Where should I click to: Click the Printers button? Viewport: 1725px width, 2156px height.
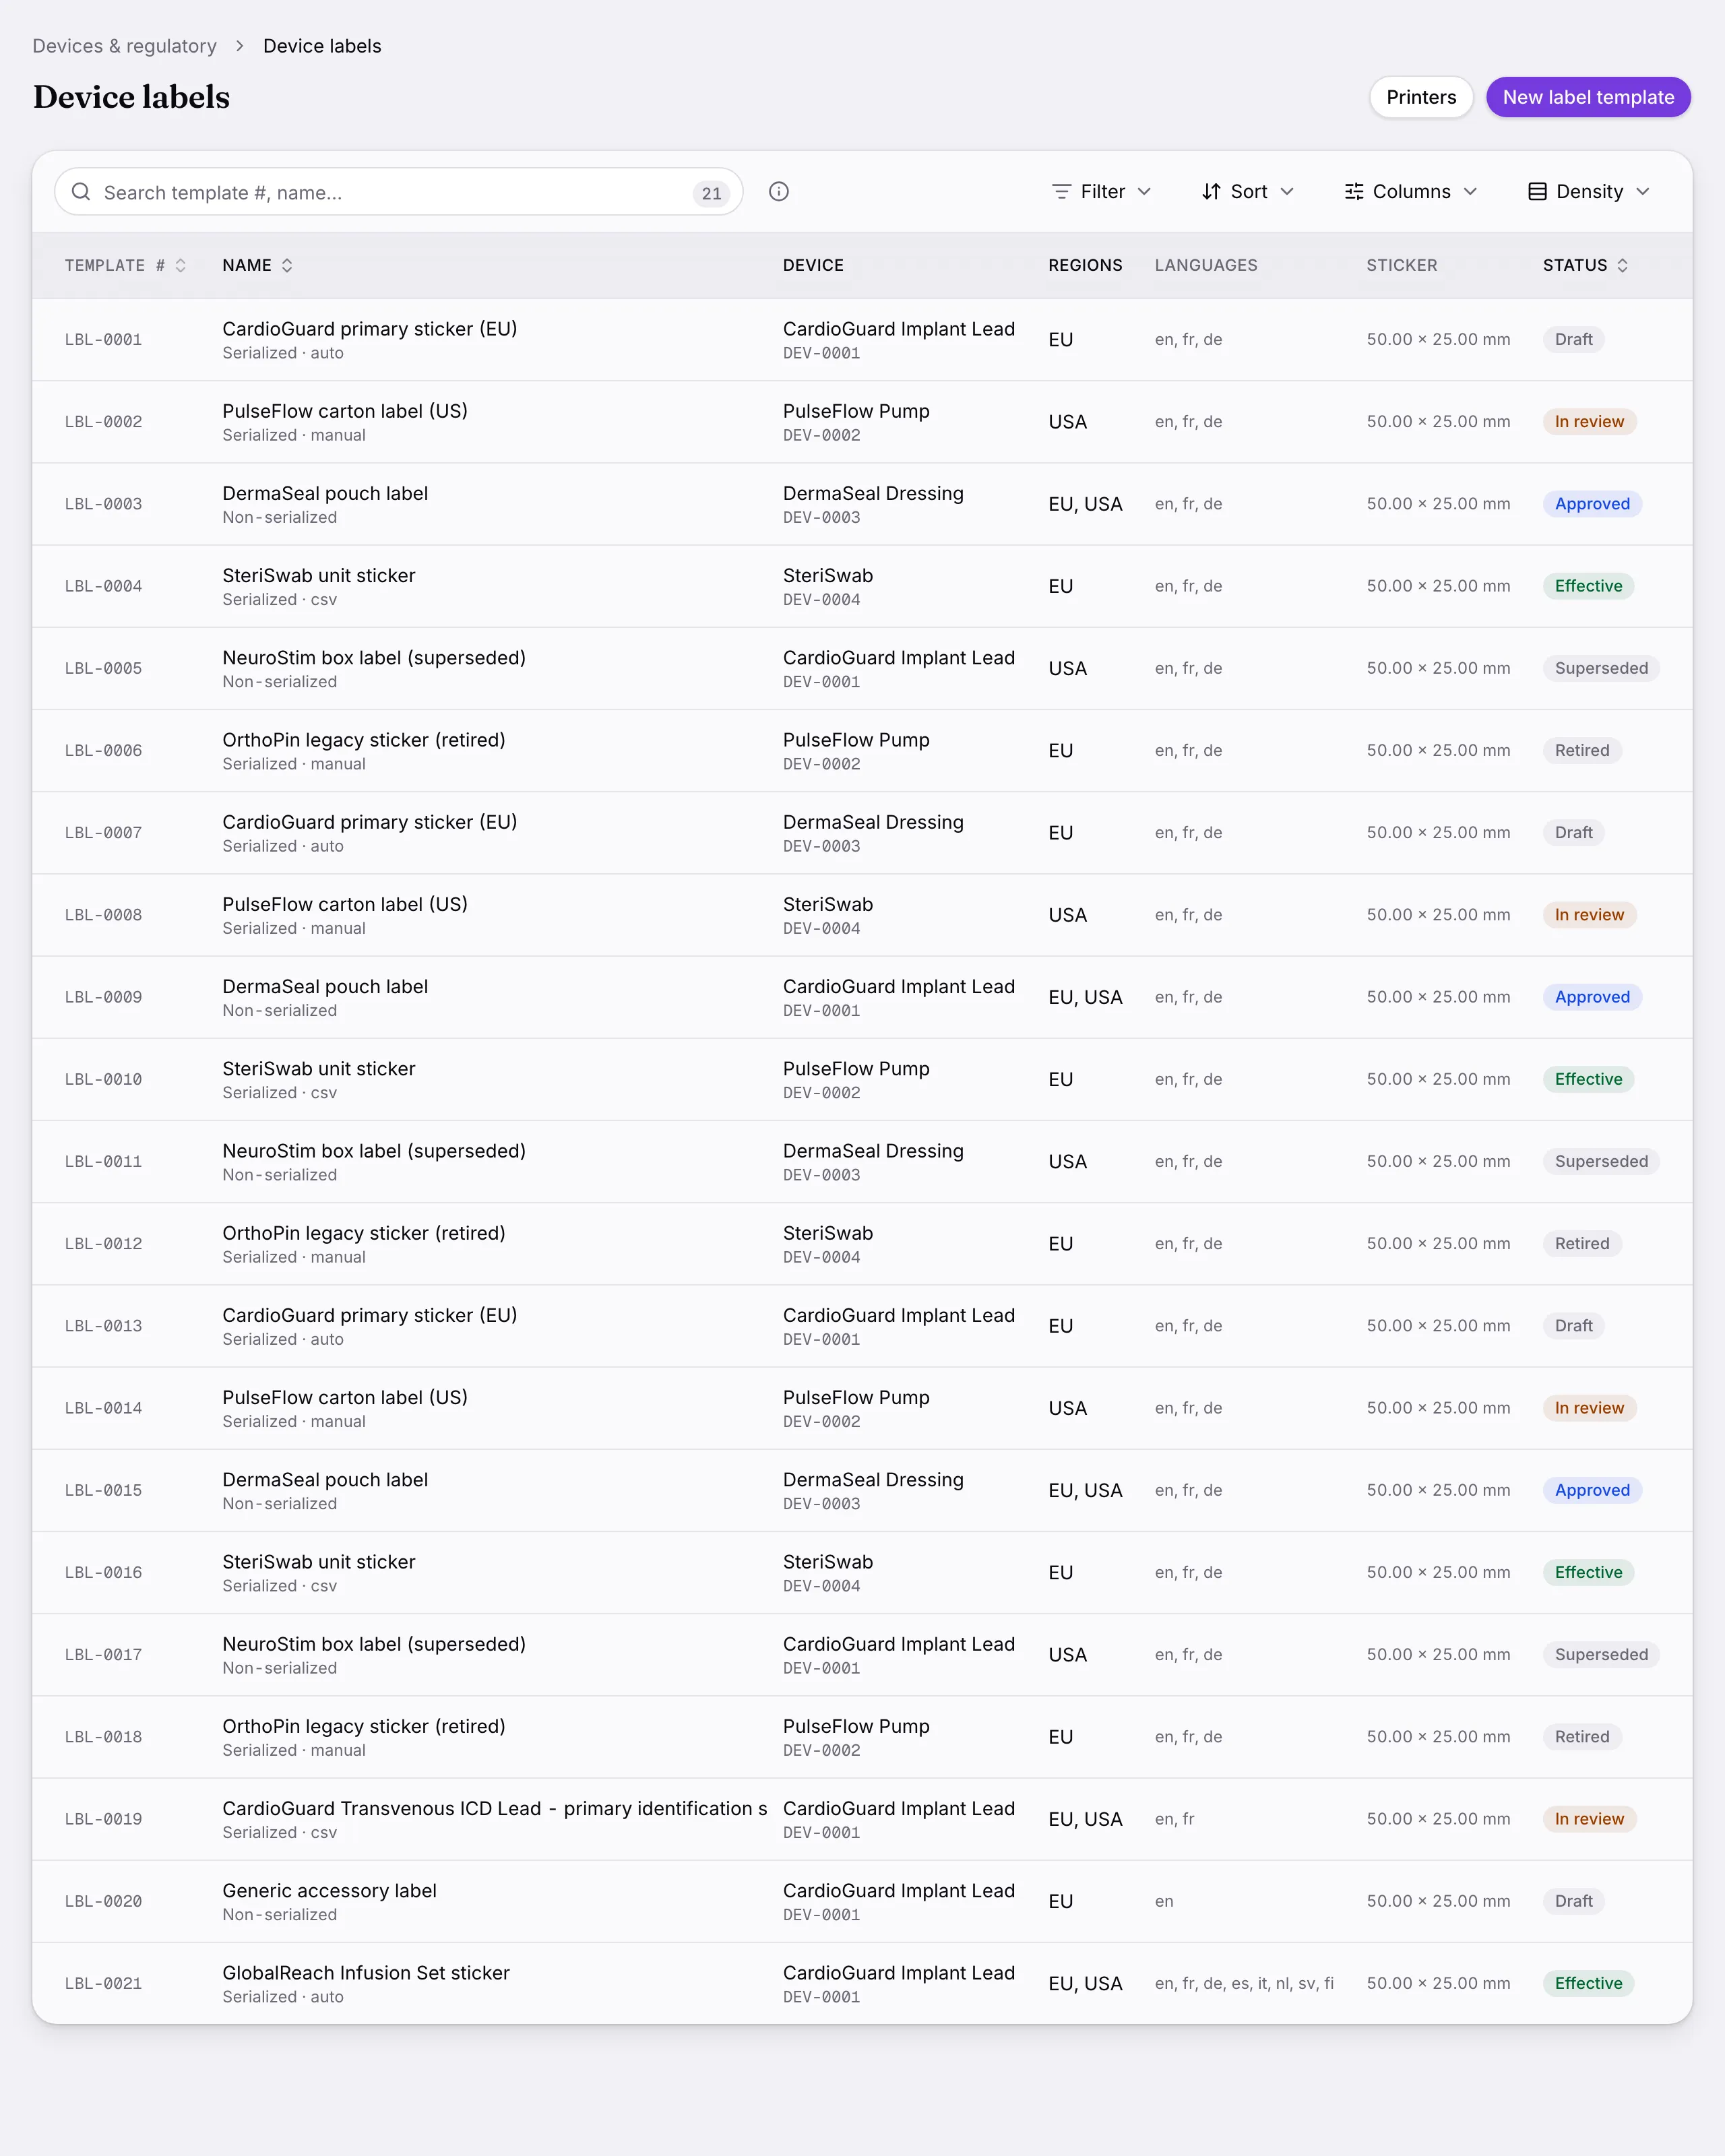point(1421,97)
